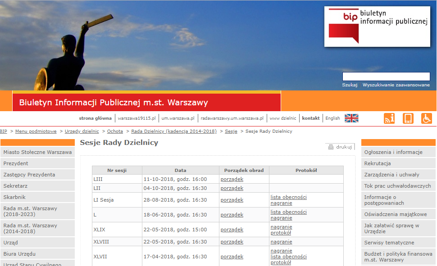437x266 pixels.
Task: Open Informacje o postępowaniach menu item
Action: [398, 200]
